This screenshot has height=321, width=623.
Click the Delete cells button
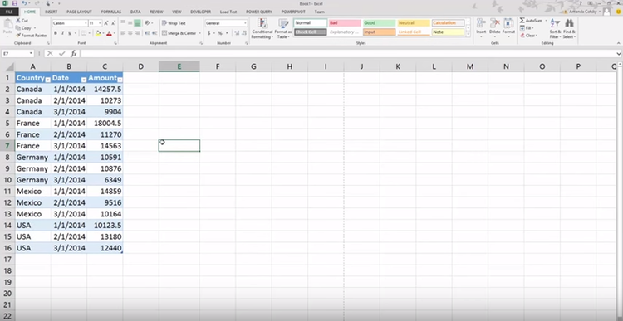495,27
